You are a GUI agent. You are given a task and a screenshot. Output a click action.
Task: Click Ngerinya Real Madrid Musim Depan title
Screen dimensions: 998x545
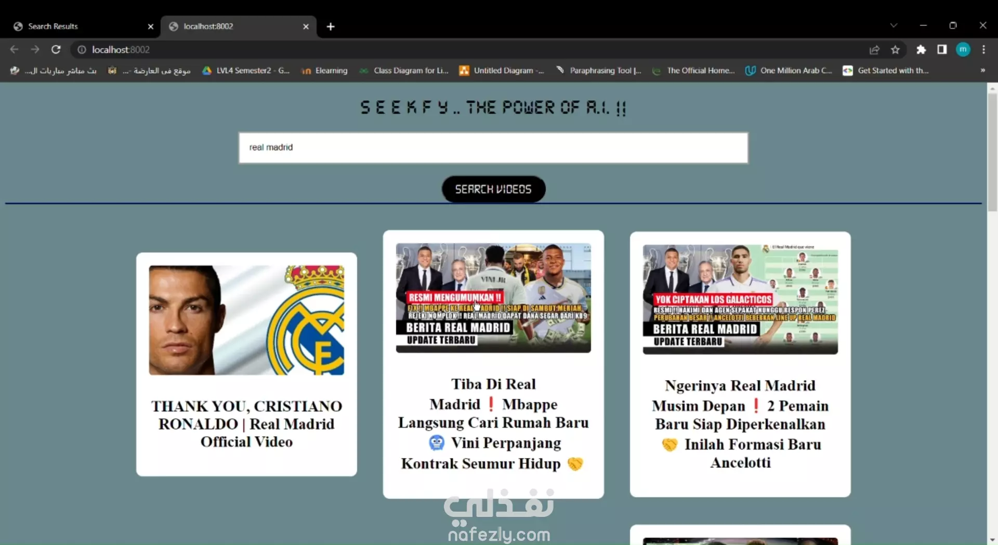tap(740, 424)
